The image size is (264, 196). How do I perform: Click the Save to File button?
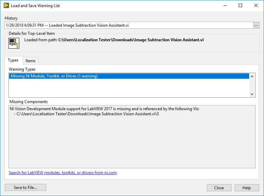pos(25,188)
